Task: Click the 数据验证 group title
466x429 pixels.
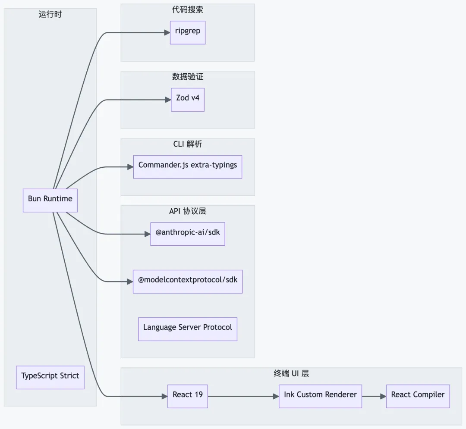Action: (188, 77)
